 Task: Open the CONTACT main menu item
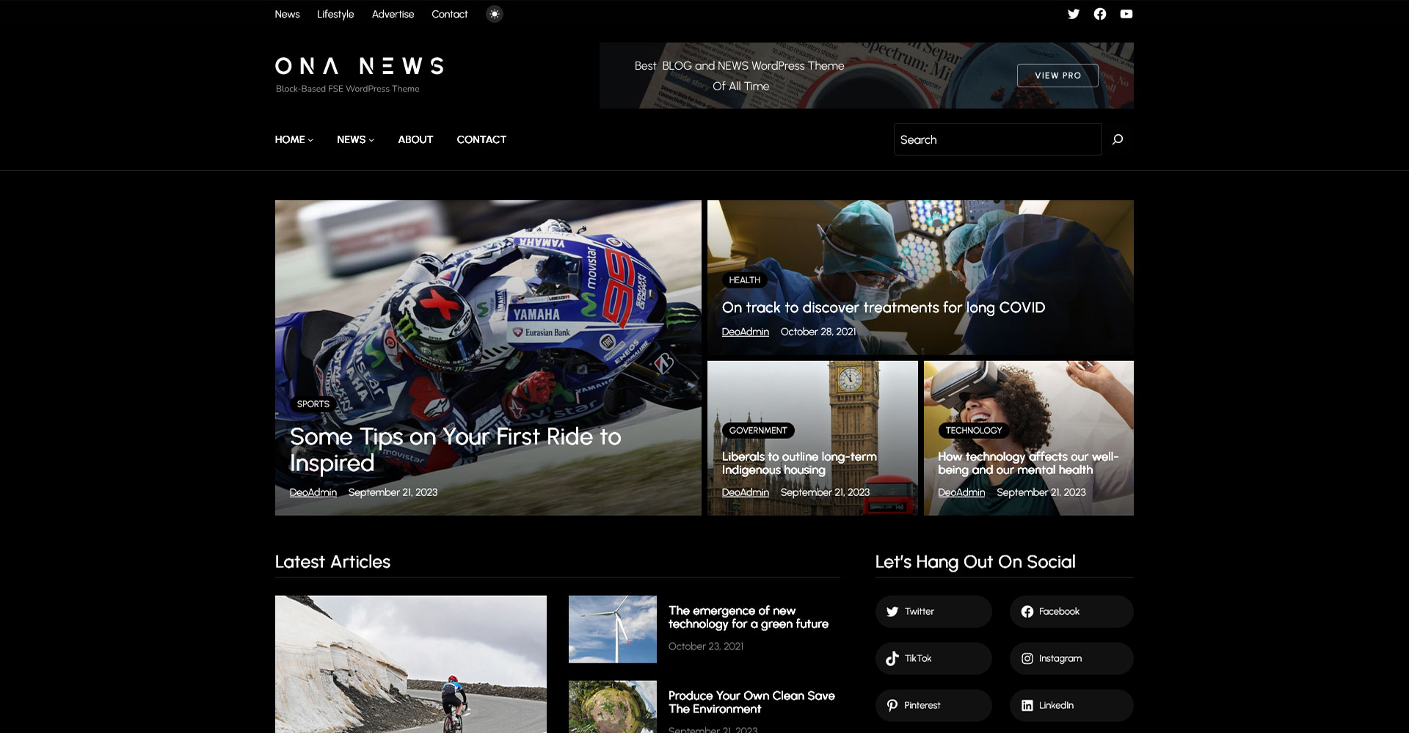pyautogui.click(x=481, y=139)
